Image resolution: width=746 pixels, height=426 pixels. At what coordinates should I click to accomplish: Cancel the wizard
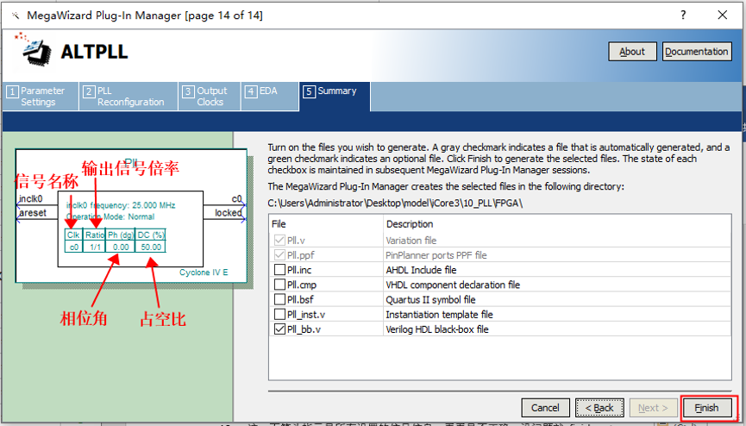tap(545, 408)
